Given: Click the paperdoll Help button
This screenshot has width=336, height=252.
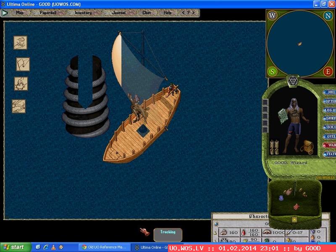Looking at the screenshot, I should (330, 92).
